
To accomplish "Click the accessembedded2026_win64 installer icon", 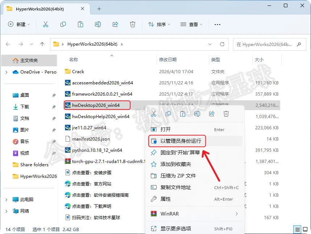I will coord(68,83).
